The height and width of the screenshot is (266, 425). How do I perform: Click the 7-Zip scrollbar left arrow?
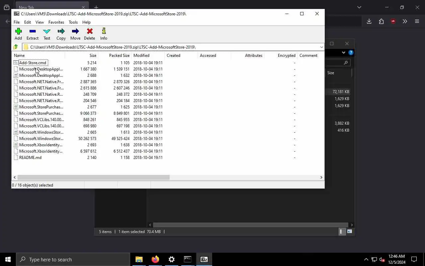(x=15, y=177)
